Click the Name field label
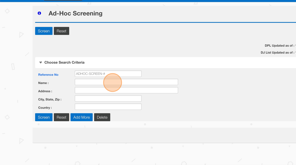296x165 pixels. coord(43,83)
